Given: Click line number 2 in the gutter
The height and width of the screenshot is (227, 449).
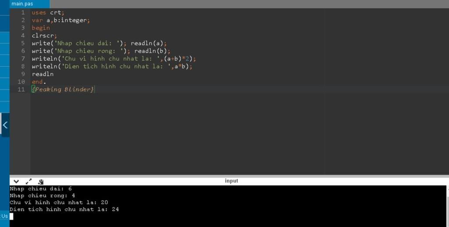Looking at the screenshot, I should (x=23, y=20).
